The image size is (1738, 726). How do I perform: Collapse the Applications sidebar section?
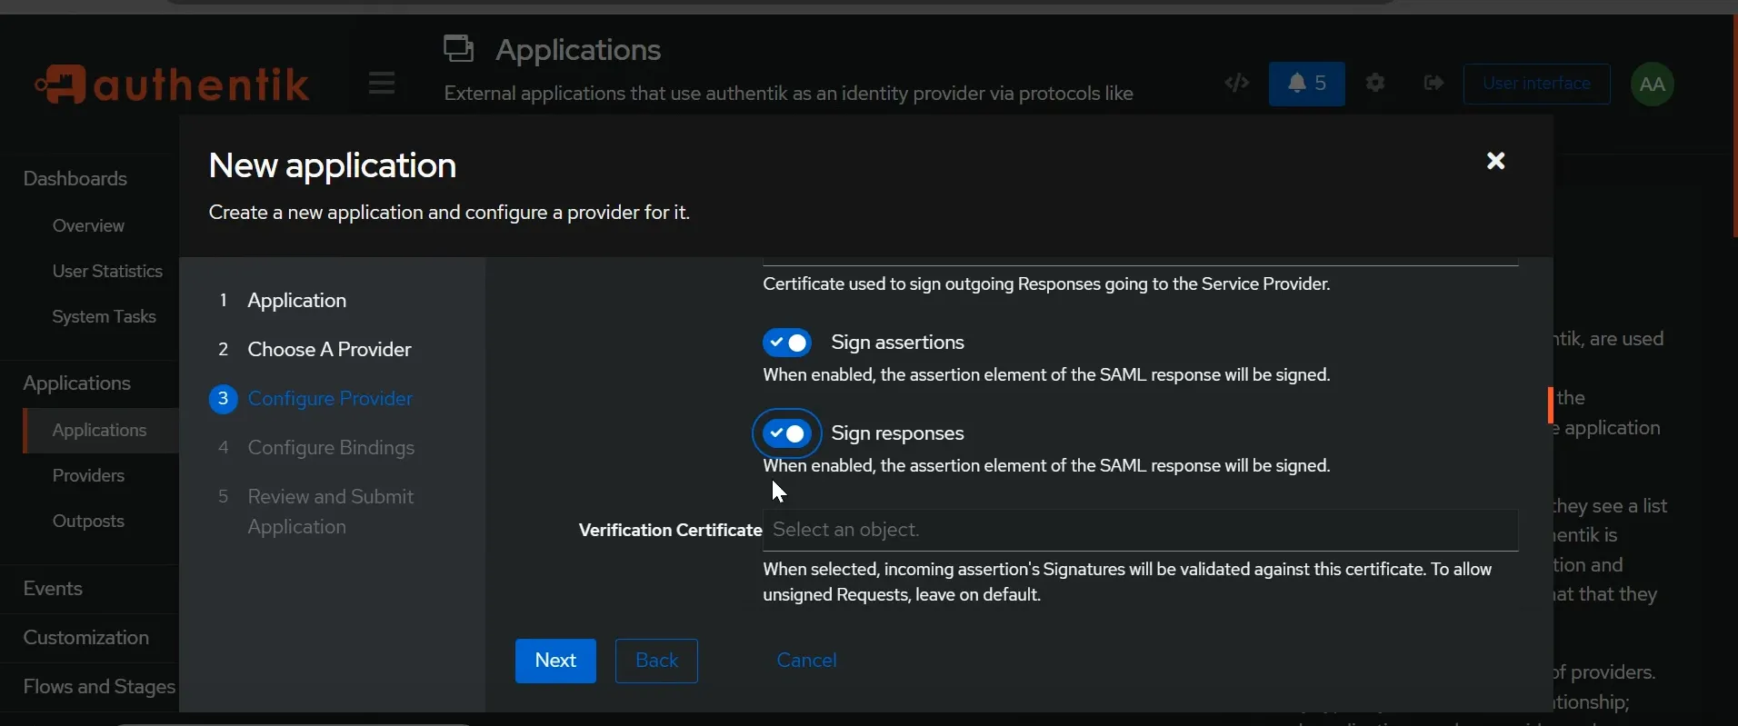tap(78, 383)
